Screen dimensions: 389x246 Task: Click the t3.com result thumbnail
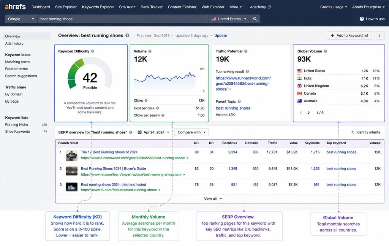coord(71,187)
